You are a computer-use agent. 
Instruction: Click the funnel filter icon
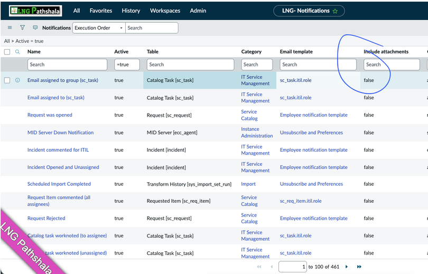click(22, 28)
